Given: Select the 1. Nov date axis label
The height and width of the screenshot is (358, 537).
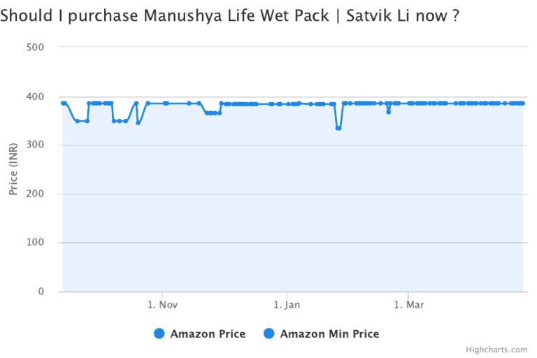Looking at the screenshot, I should point(162,305).
